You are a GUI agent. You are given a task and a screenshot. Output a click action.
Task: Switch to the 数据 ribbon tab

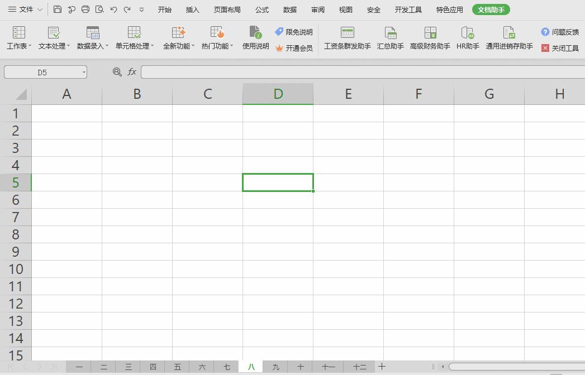tap(290, 9)
